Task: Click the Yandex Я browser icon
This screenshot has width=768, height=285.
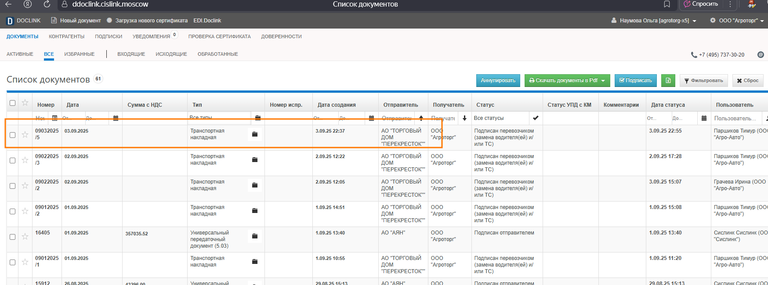Action: point(28,4)
